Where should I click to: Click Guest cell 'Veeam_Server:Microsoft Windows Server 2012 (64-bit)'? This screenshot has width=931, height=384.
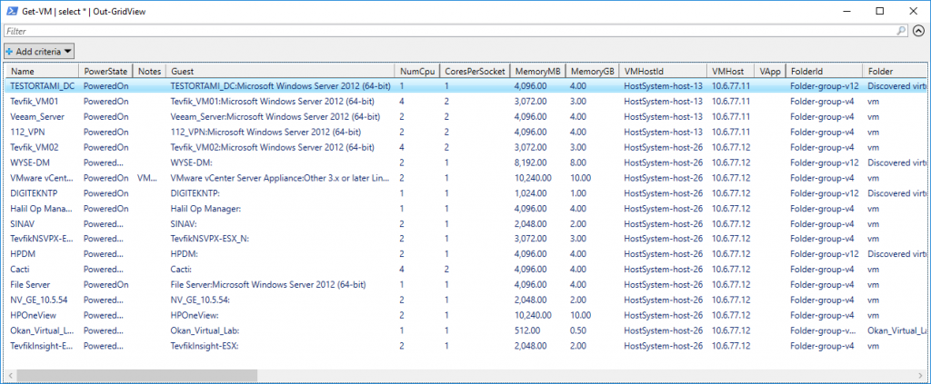pos(275,117)
